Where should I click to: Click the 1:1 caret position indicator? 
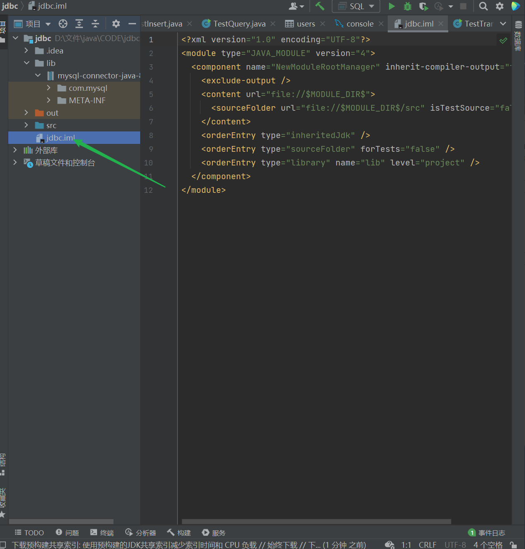tap(406, 545)
